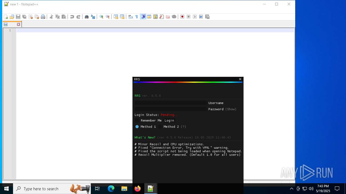Click in the Username field of RRS

pos(171,103)
